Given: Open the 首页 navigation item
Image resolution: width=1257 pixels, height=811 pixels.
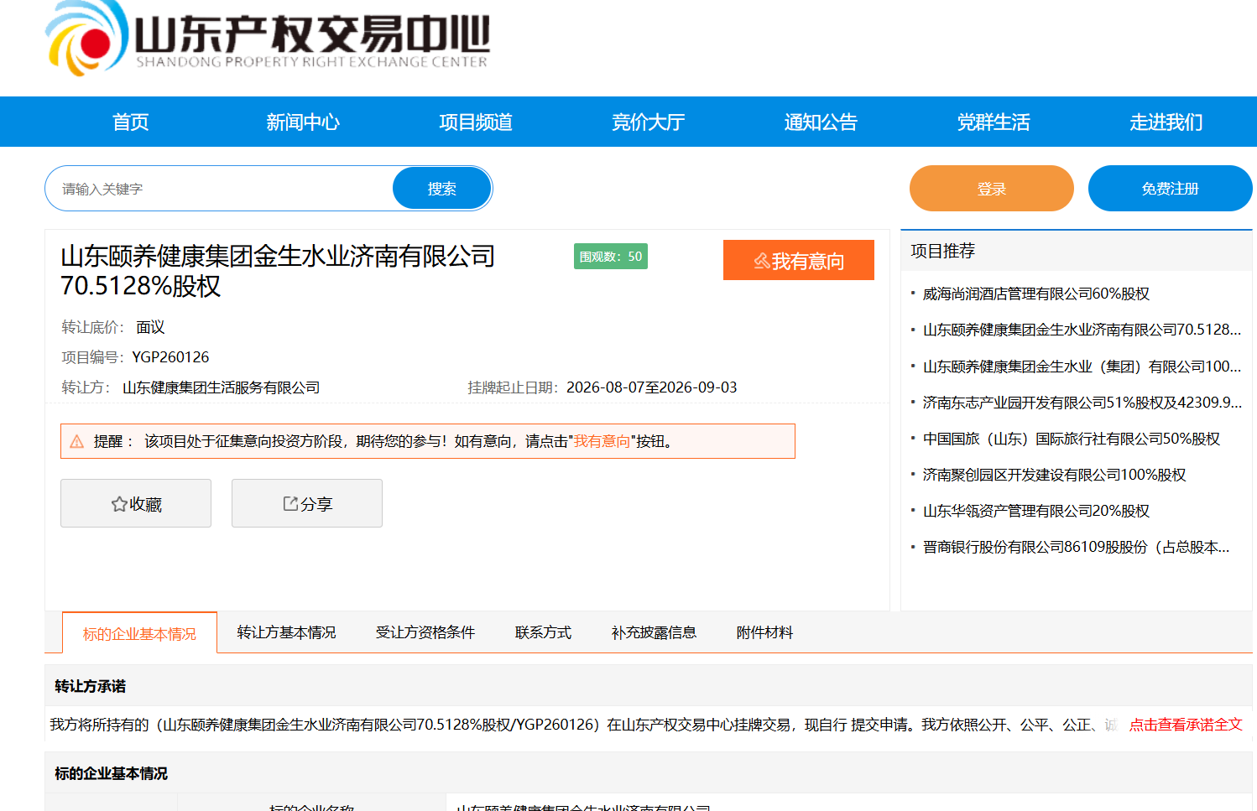Looking at the screenshot, I should [x=131, y=122].
